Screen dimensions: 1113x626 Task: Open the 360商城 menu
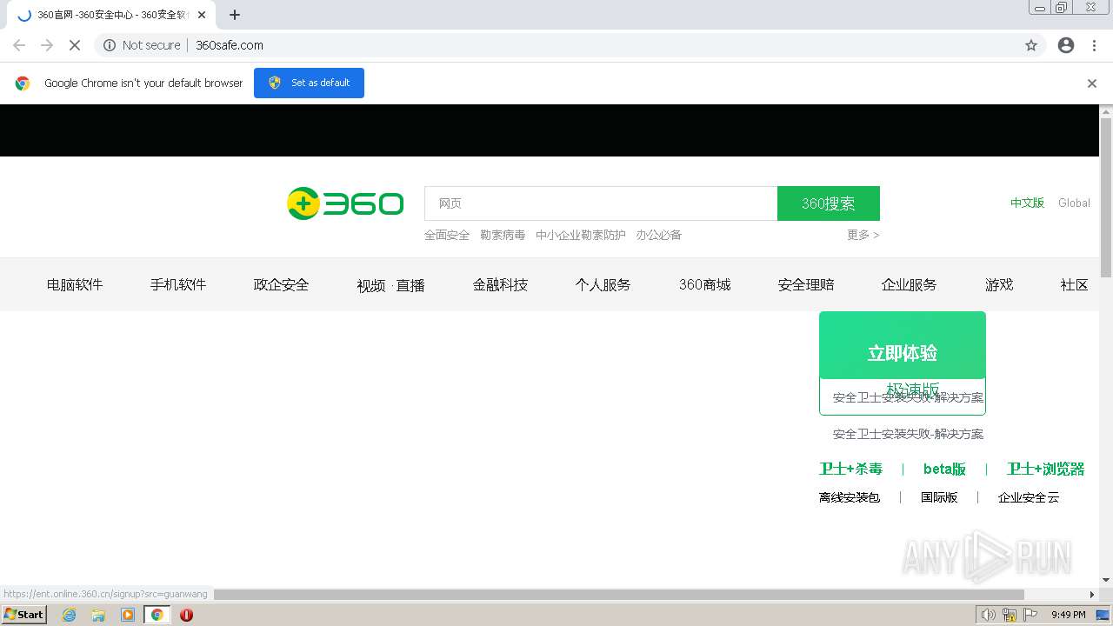coord(704,284)
